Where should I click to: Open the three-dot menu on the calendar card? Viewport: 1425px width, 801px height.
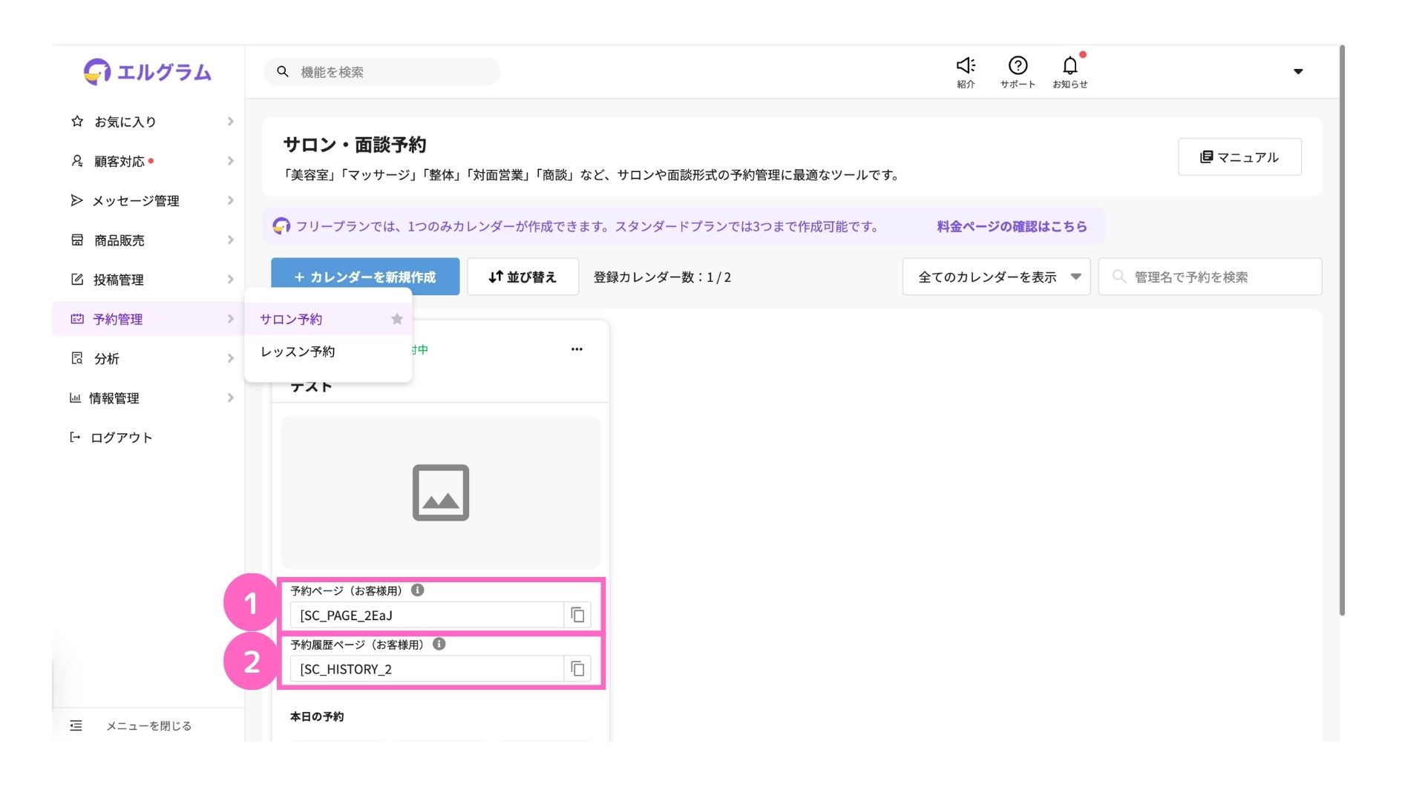tap(577, 349)
